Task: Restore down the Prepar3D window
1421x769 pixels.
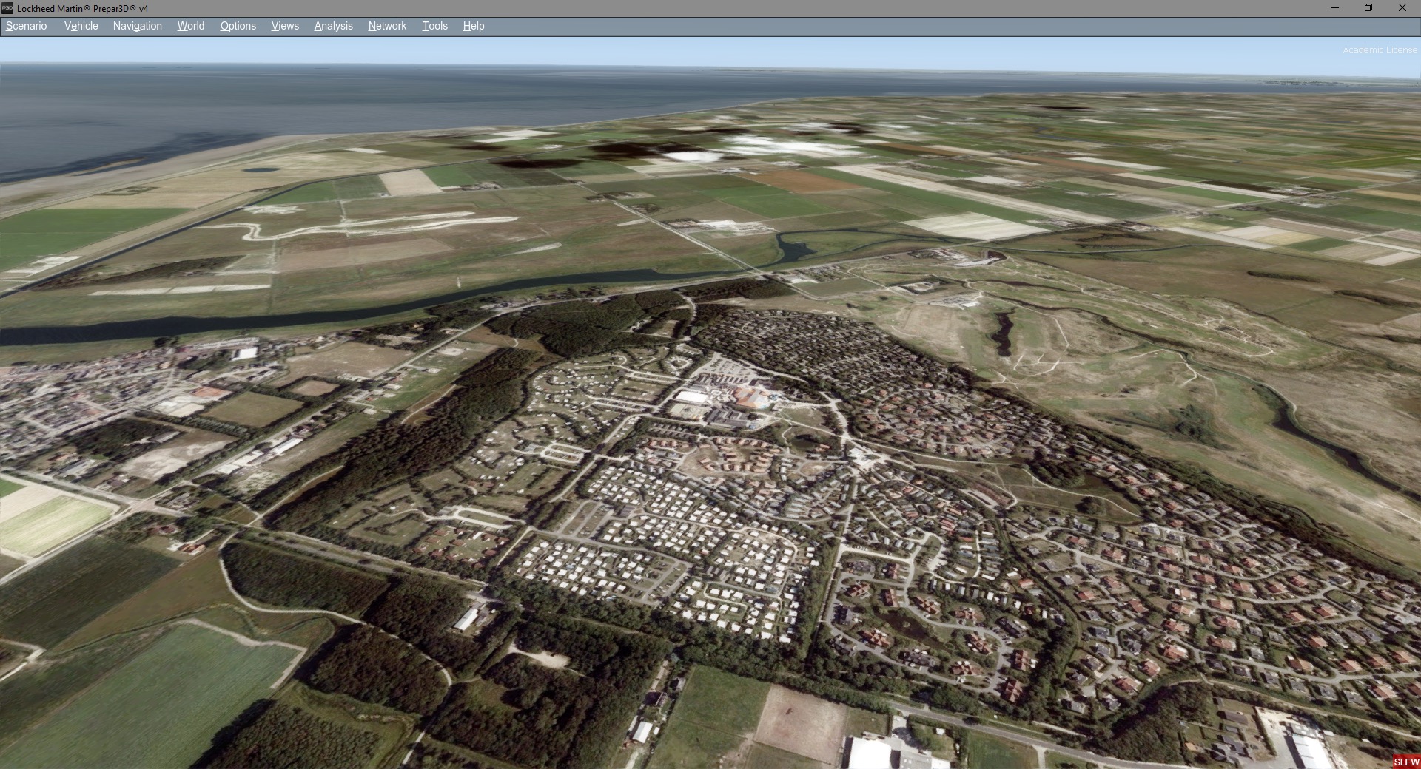Action: point(1368,8)
